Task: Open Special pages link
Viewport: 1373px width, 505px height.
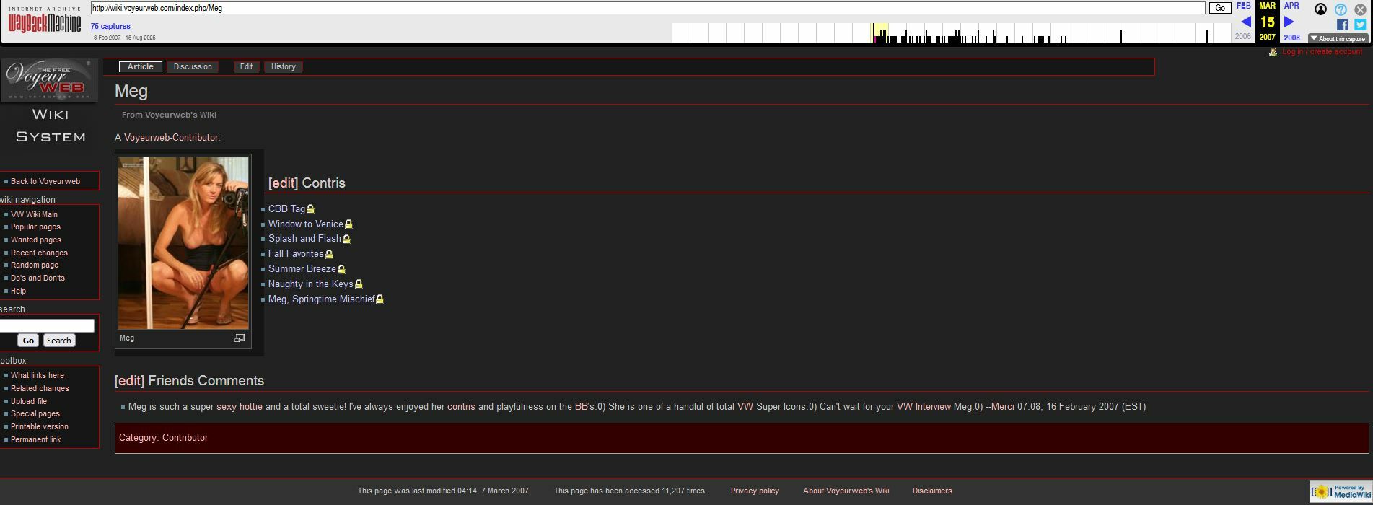Action: [x=35, y=413]
